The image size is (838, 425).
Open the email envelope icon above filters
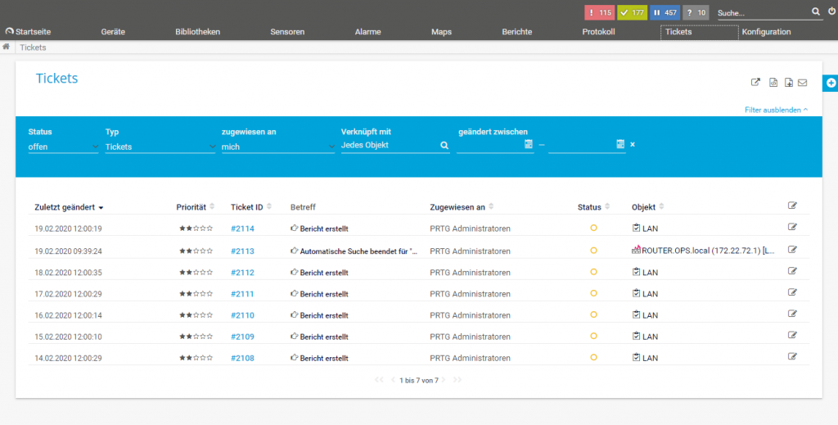pyautogui.click(x=803, y=82)
